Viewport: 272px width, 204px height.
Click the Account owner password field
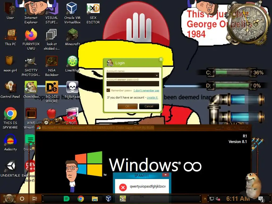click(133, 84)
